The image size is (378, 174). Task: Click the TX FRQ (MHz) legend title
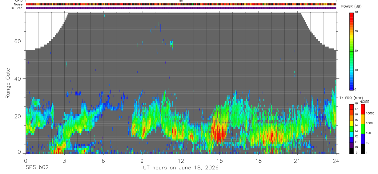[x=350, y=98]
